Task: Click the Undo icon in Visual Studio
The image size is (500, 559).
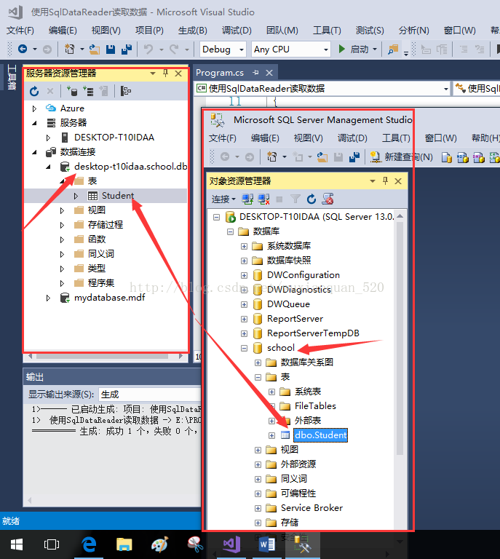Action: point(148,49)
